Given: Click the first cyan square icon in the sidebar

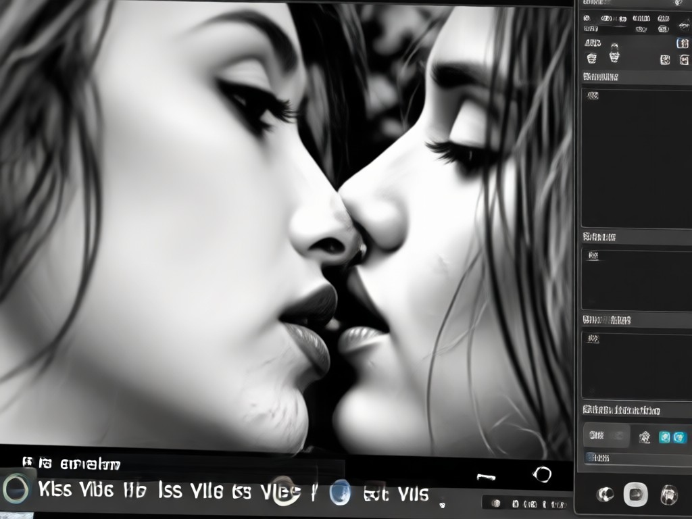Looking at the screenshot, I should [x=664, y=437].
